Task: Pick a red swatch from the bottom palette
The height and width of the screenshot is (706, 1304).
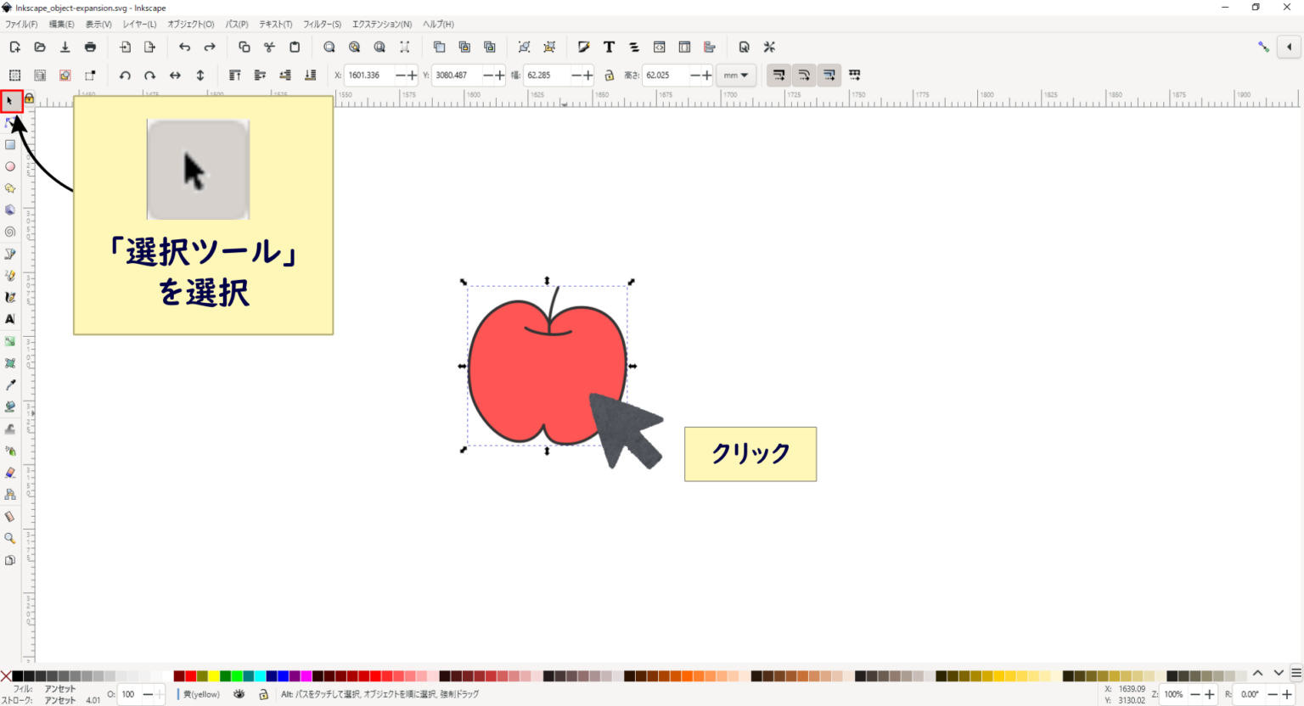Action: [191, 675]
